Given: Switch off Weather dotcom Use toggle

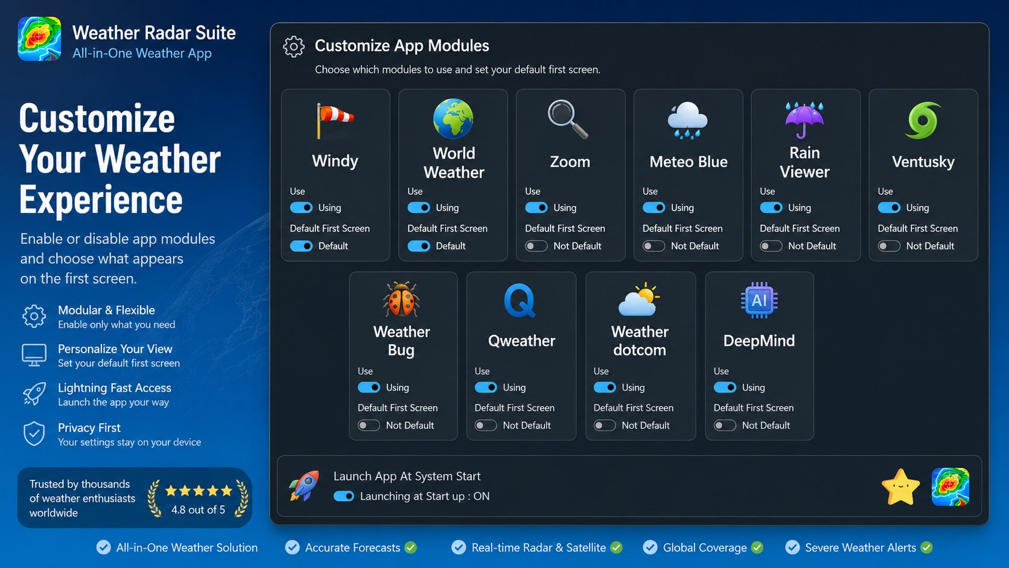Looking at the screenshot, I should pos(605,388).
